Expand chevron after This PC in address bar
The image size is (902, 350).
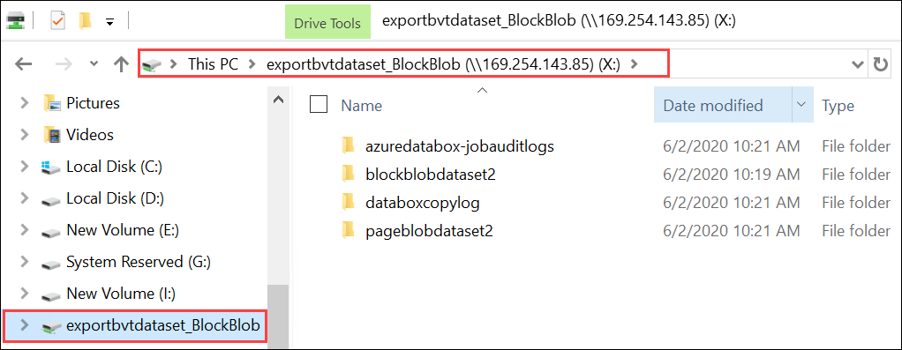(251, 64)
